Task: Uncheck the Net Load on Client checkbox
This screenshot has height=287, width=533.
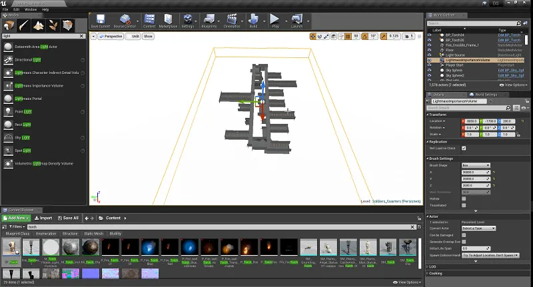Action: point(464,148)
